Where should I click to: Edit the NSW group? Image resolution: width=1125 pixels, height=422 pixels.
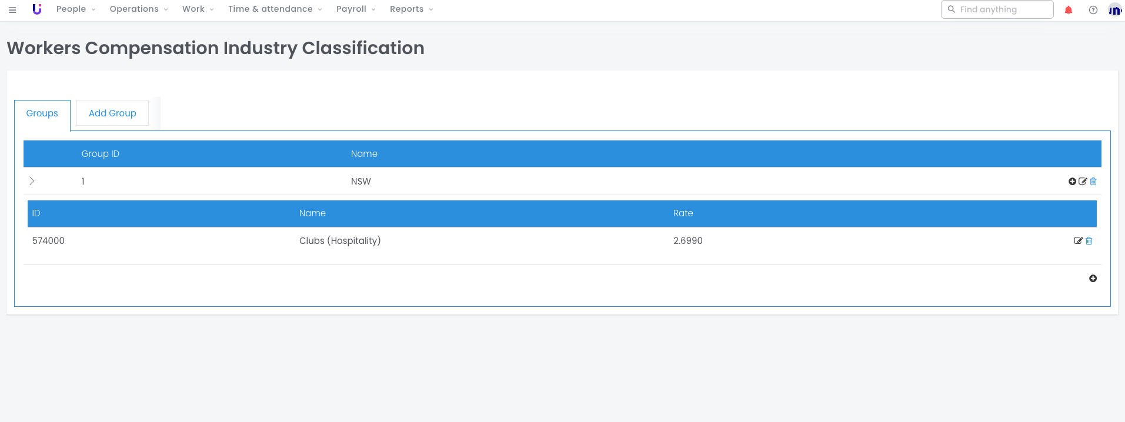point(1083,182)
